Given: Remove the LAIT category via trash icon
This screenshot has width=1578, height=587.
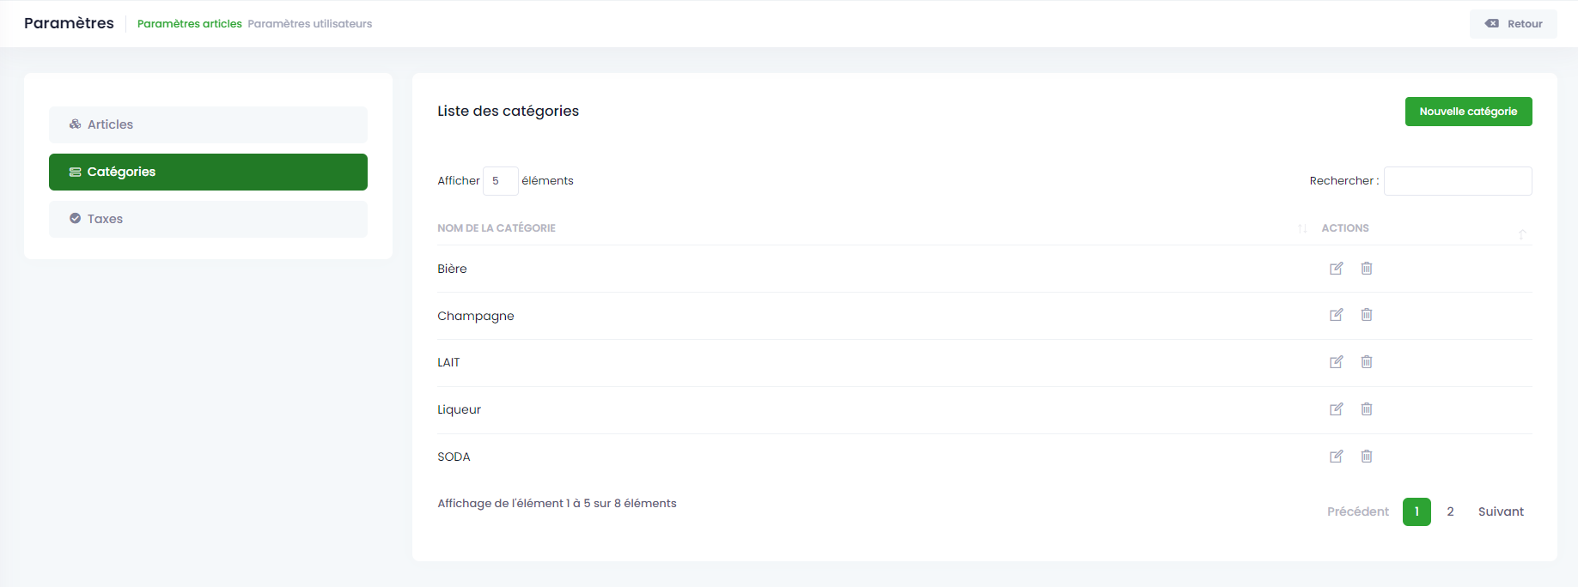Looking at the screenshot, I should click(x=1366, y=362).
